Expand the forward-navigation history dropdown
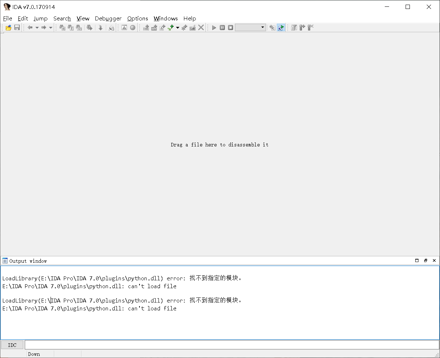The image size is (440, 358). [51, 28]
